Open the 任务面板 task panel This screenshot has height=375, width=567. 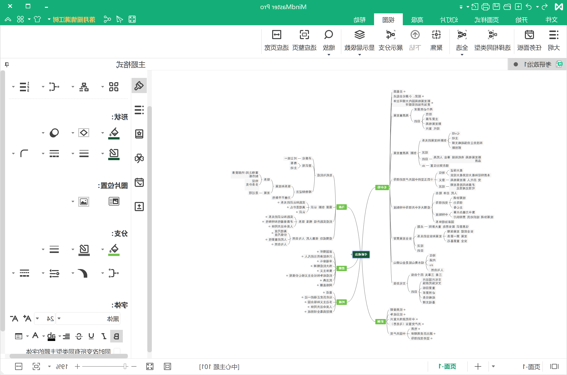(x=529, y=40)
